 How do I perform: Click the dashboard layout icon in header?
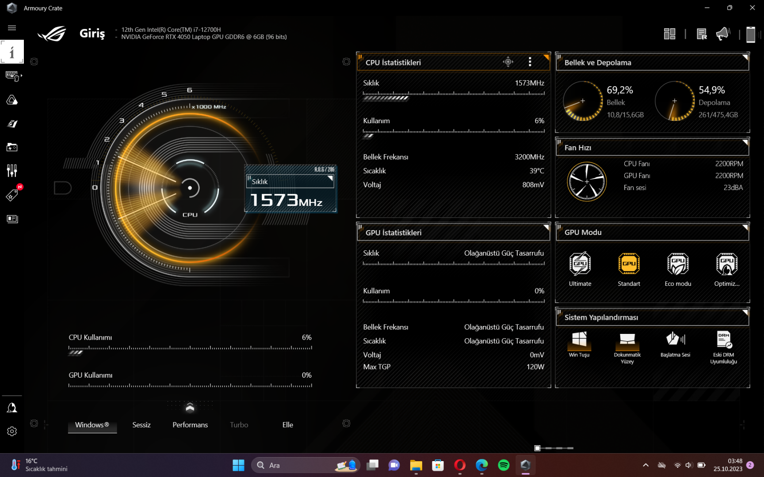tap(669, 34)
